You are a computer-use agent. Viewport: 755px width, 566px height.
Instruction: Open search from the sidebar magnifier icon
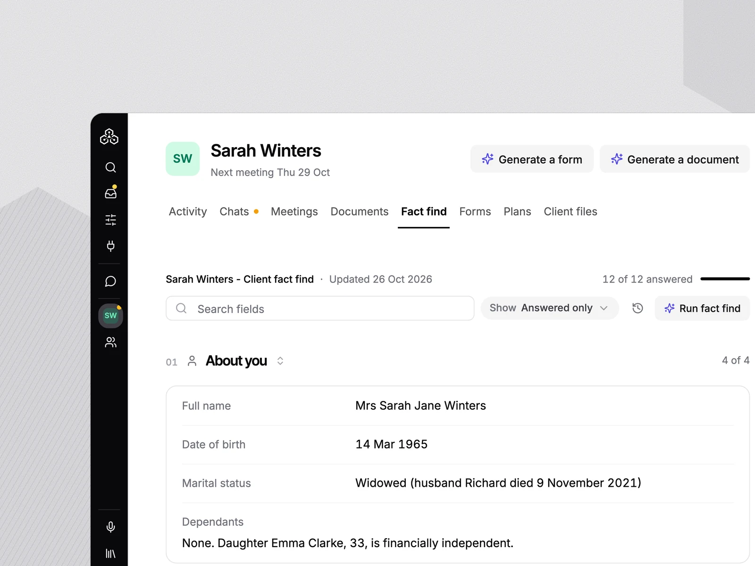110,167
